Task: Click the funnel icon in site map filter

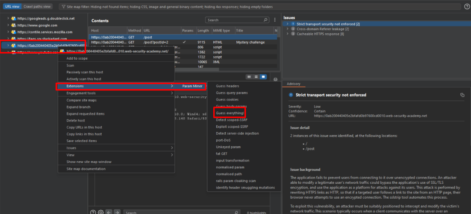Action: pyautogui.click(x=63, y=7)
